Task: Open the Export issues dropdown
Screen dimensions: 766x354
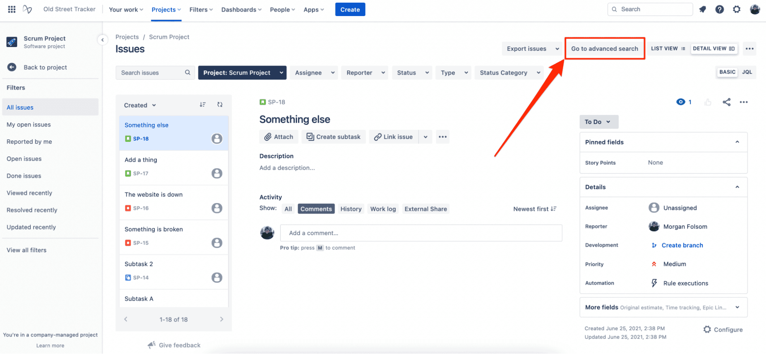Action: tap(531, 49)
